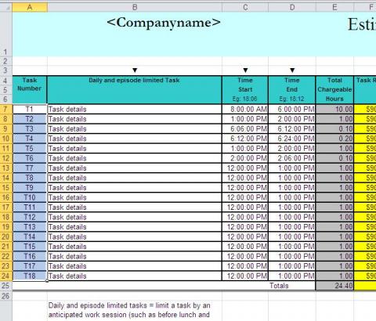Click the 8:00:00 AM start time cell
The width and height of the screenshot is (376, 321).
click(x=245, y=109)
